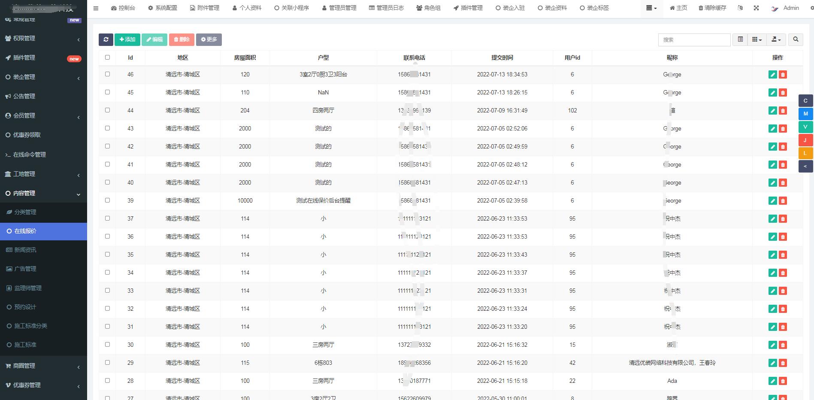Click the blue M theme color swatch
This screenshot has width=814, height=400.
click(805, 114)
